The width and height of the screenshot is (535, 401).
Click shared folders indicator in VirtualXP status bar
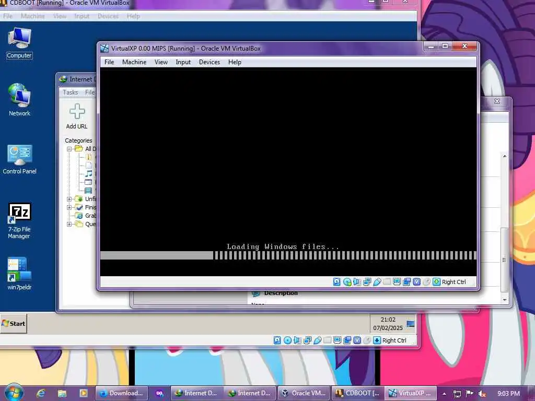point(387,281)
